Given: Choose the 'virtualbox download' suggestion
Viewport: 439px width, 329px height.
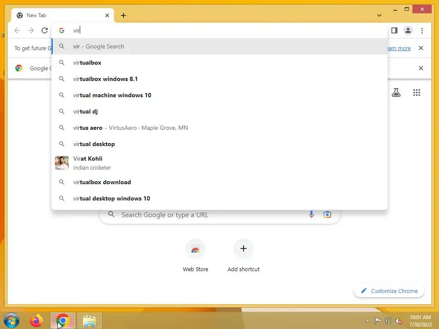Looking at the screenshot, I should point(219,182).
